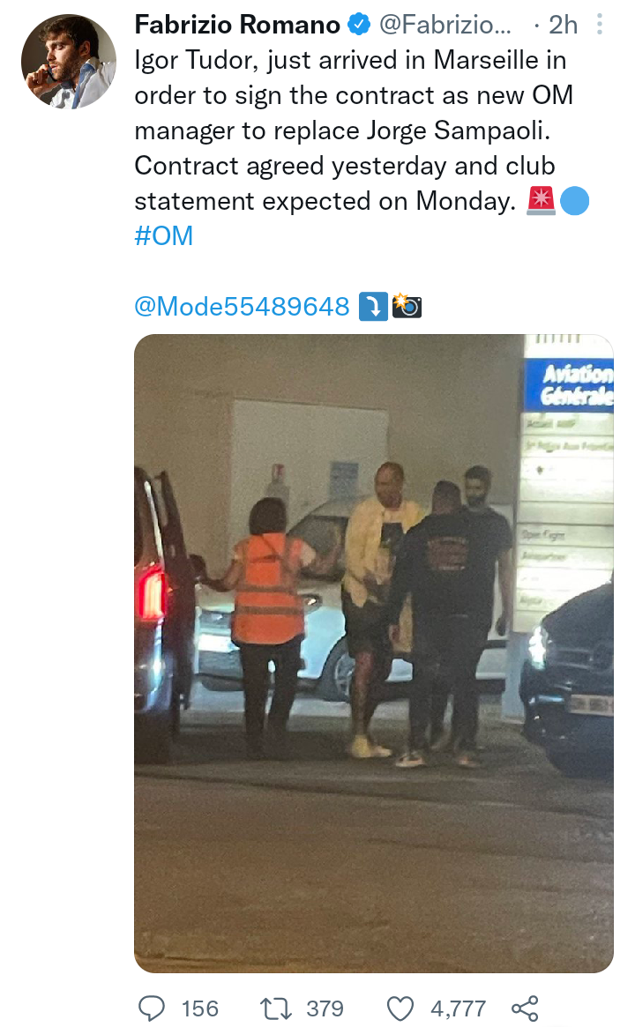The image size is (635, 1027).
Task: Click the 379 retweets count
Action: tap(325, 1008)
